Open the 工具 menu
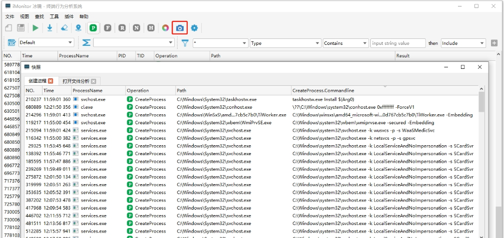Image resolution: width=504 pixels, height=238 pixels. pos(54,16)
